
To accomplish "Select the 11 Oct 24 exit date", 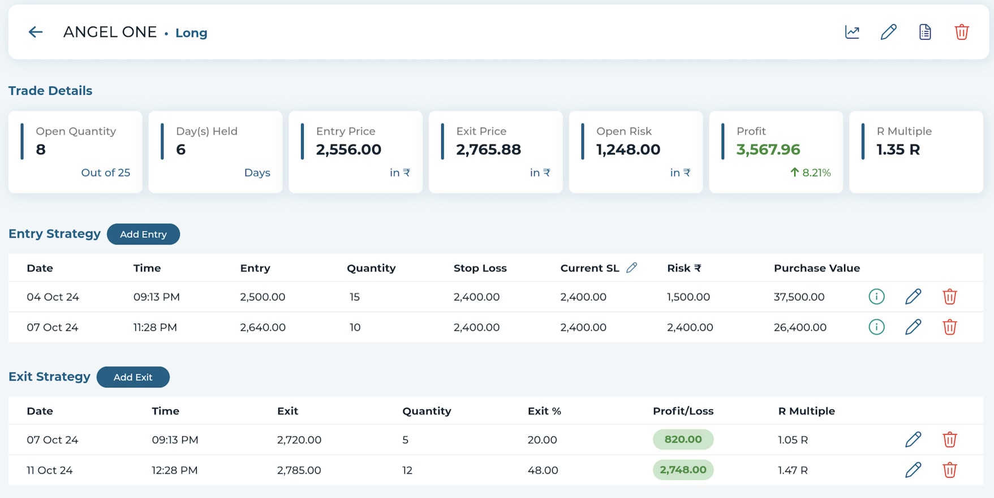I will pos(50,470).
